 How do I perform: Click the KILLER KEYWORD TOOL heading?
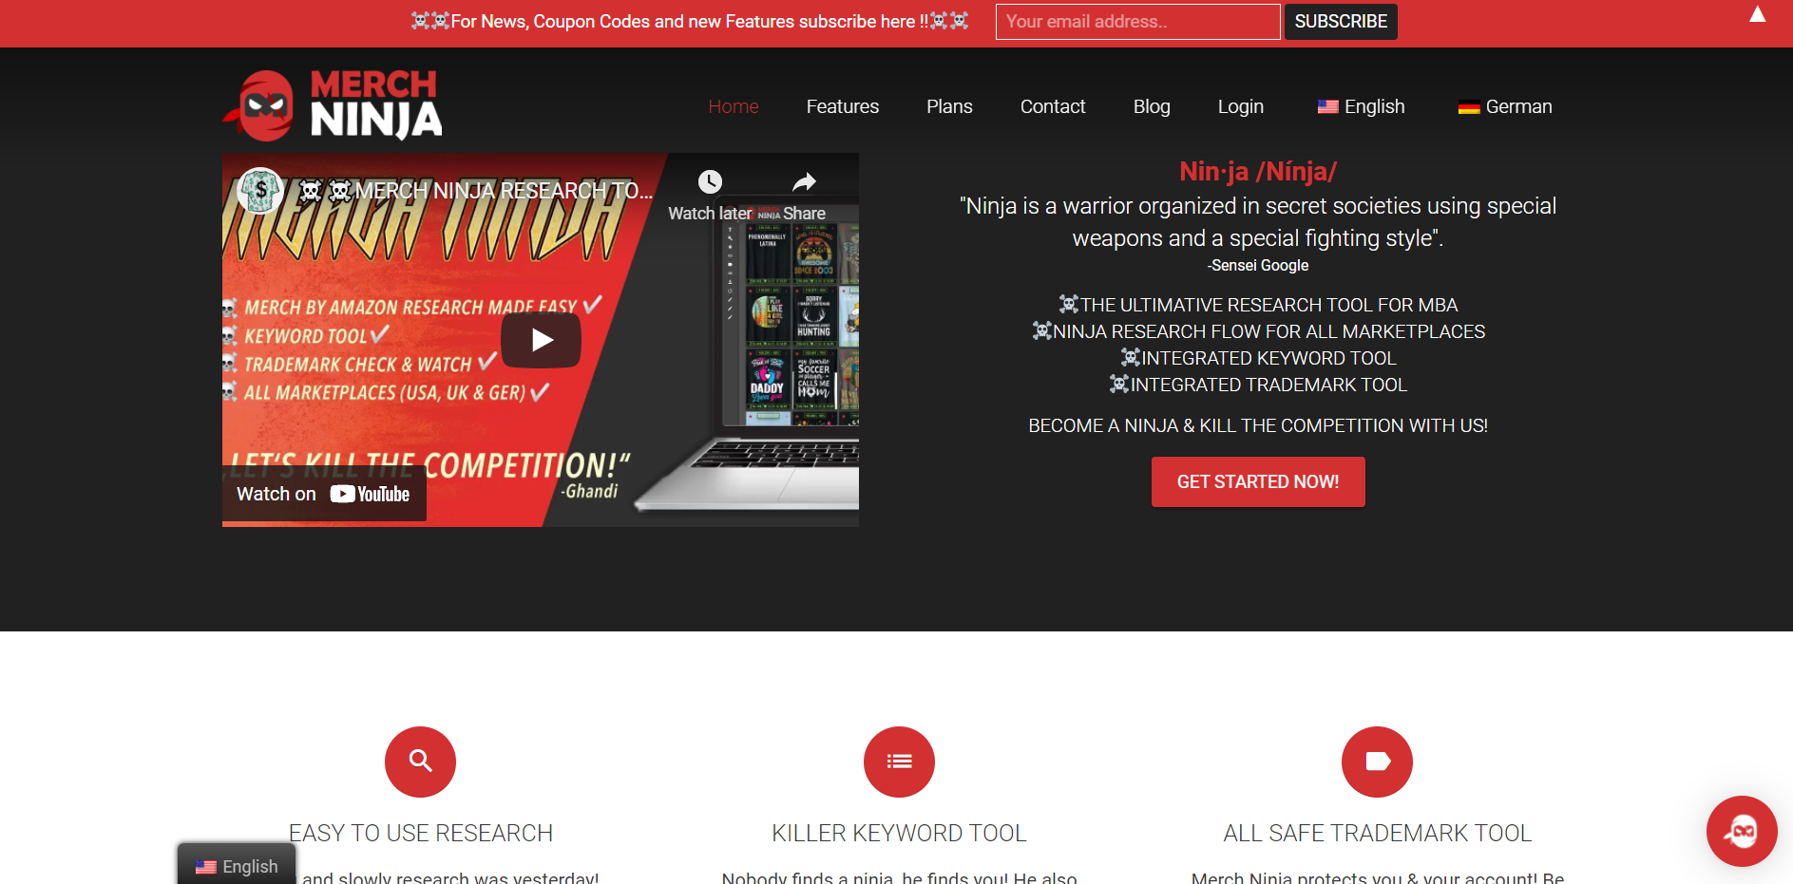click(x=899, y=833)
